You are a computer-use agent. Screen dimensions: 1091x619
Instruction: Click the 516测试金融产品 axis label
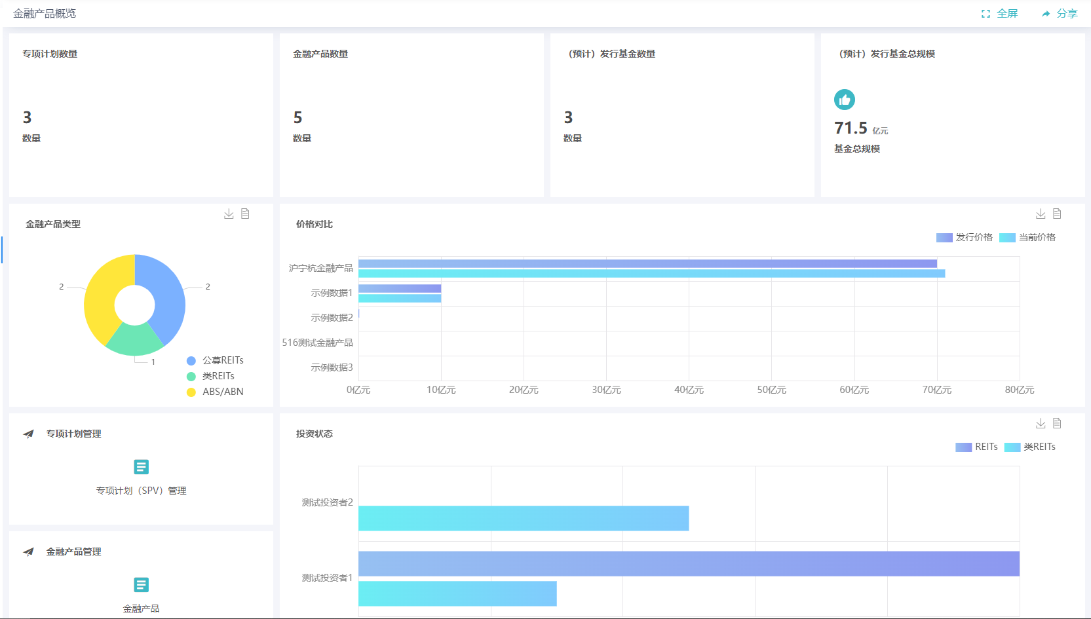tap(317, 343)
